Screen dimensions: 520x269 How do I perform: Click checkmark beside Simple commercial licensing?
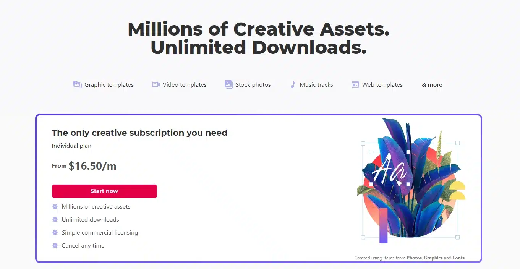click(55, 233)
